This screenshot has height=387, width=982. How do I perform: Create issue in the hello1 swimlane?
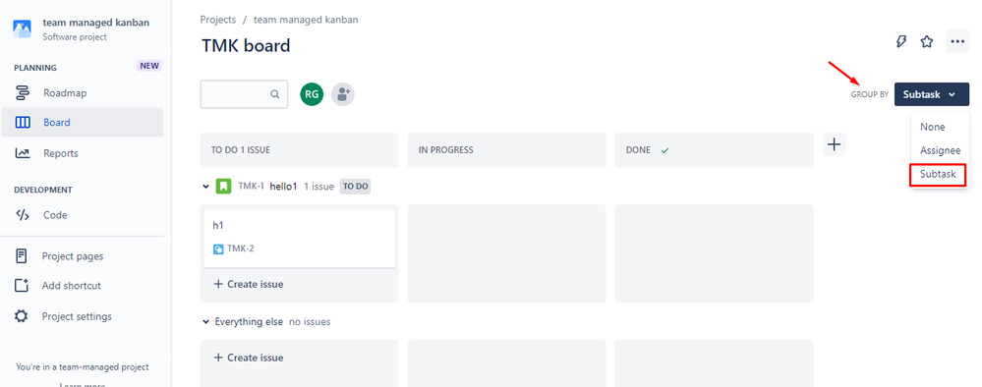click(x=249, y=284)
